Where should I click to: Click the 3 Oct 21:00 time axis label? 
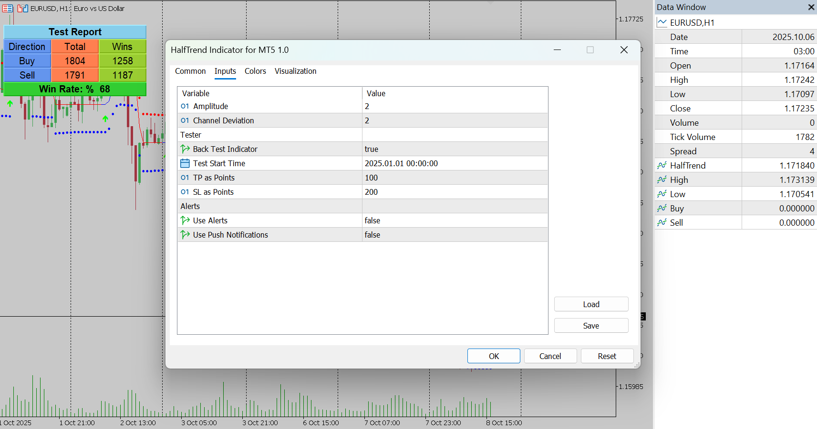click(260, 423)
